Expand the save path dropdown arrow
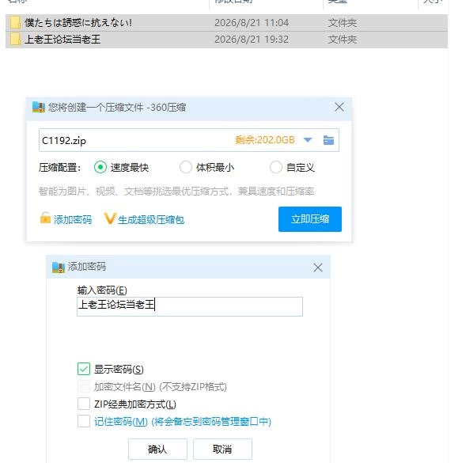Screen dimensions: 462x463 pyautogui.click(x=308, y=140)
